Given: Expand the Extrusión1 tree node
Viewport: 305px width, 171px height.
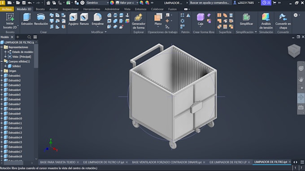Looking at the screenshot, I should tap(1, 76).
